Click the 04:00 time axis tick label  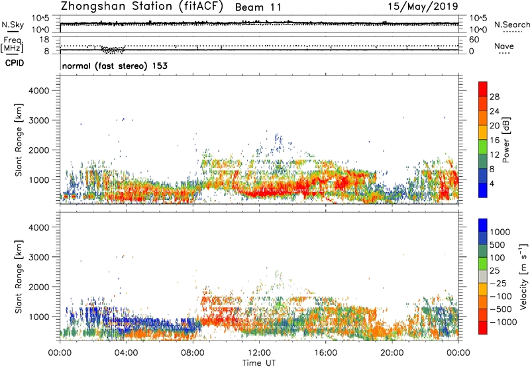[126, 353]
